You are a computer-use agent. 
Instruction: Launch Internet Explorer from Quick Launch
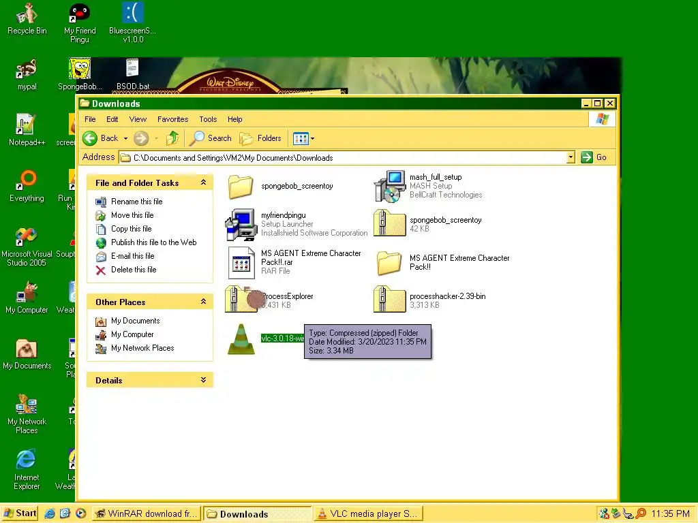(49, 513)
